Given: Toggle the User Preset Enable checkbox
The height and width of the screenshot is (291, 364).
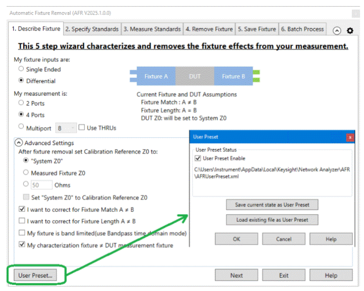Looking at the screenshot, I should coord(199,158).
